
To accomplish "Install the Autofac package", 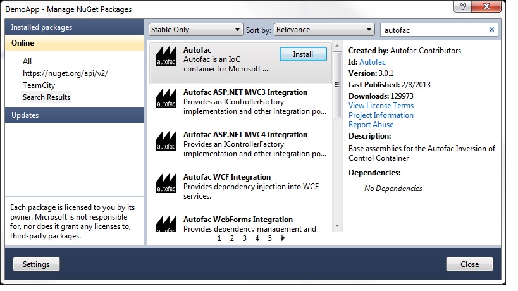I will (x=303, y=54).
